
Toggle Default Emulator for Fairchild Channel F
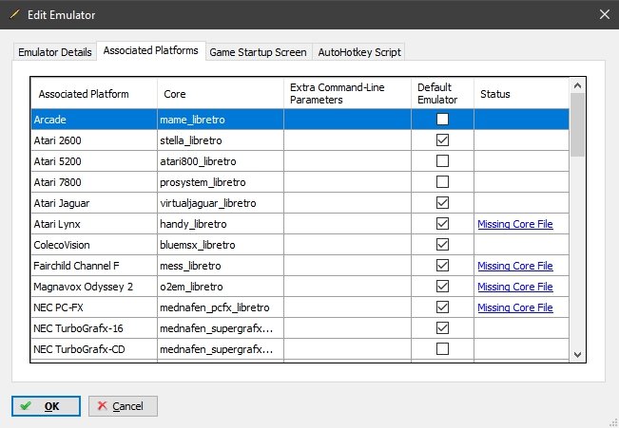click(442, 265)
